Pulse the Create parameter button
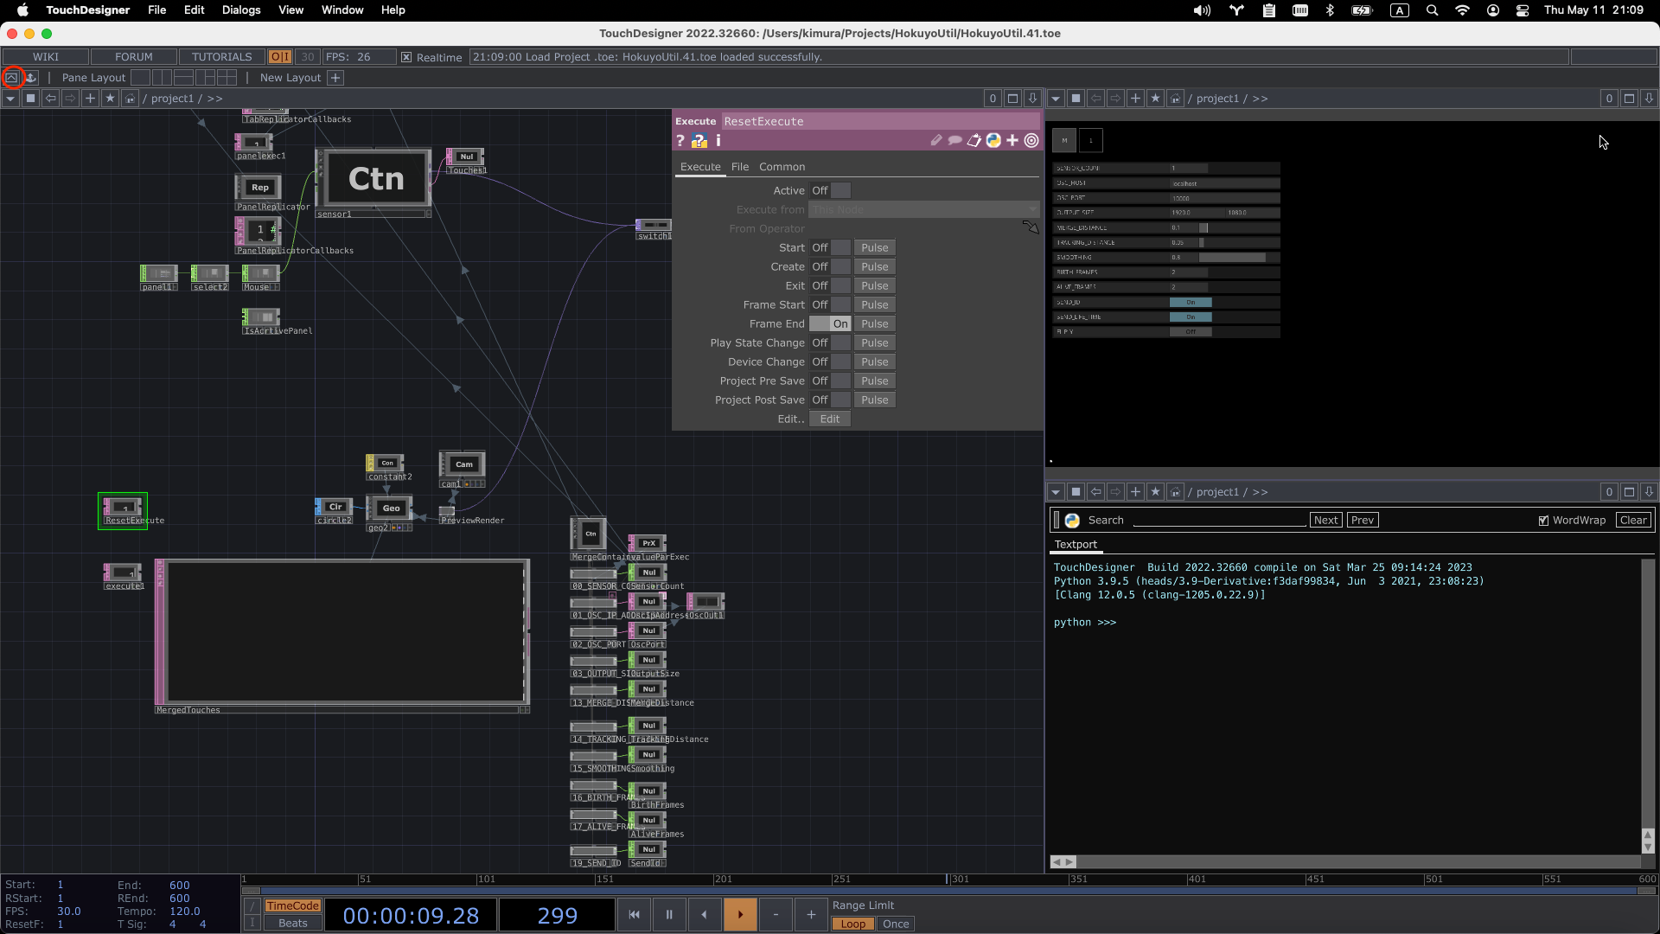The image size is (1660, 934). click(x=874, y=267)
